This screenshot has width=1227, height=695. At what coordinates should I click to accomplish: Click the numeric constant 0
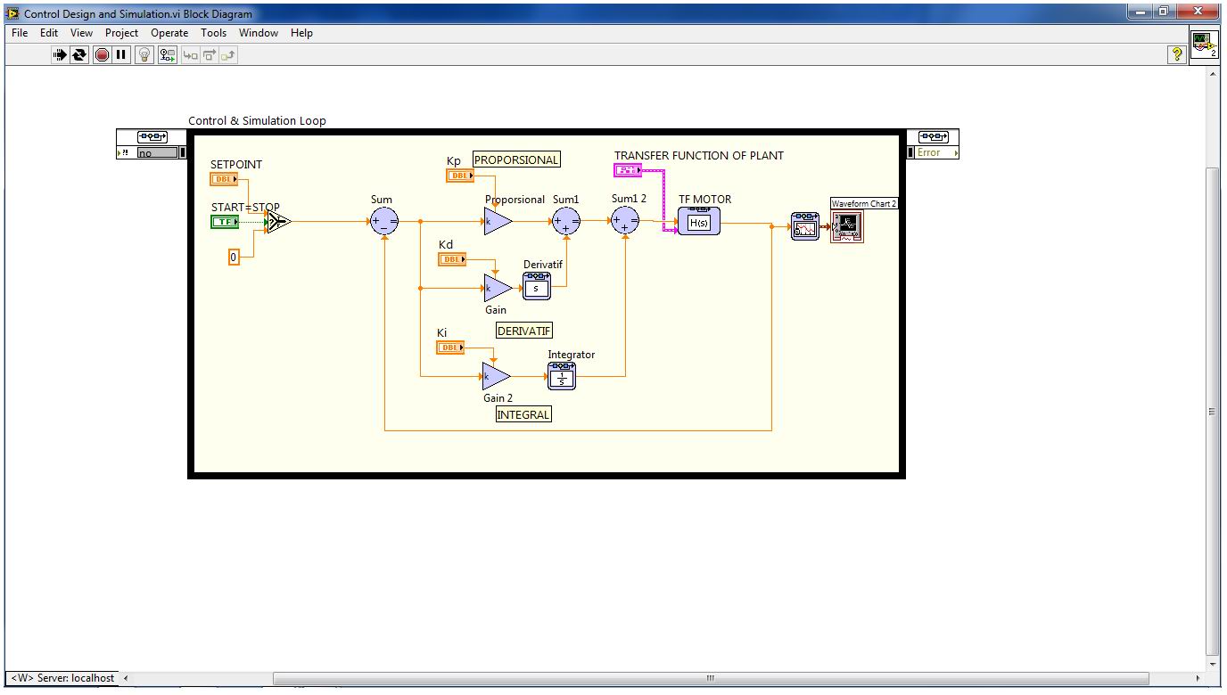coord(234,258)
